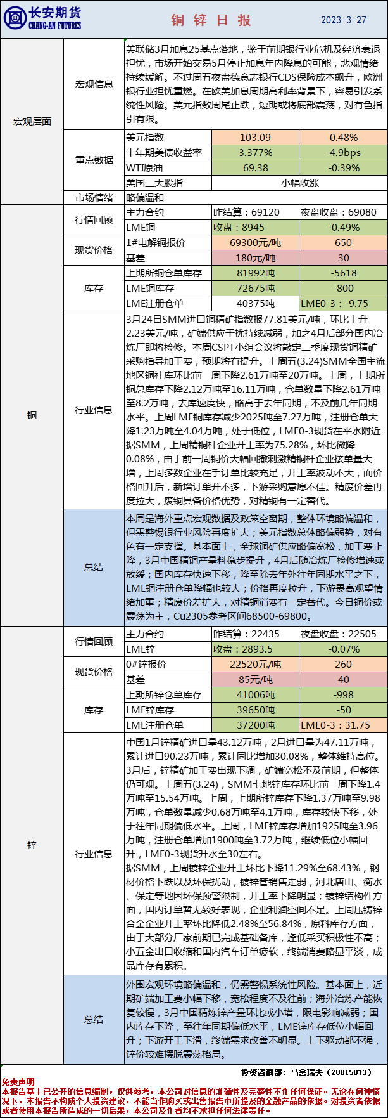Click the 略偏温和 sentiment value
388x1118 pixels.
pyautogui.click(x=144, y=197)
